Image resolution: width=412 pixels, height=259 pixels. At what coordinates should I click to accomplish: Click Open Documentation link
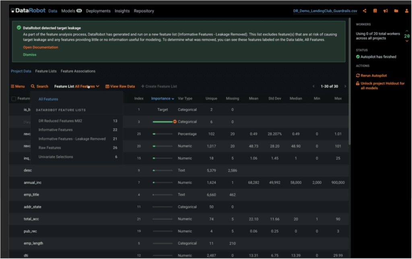point(41,47)
